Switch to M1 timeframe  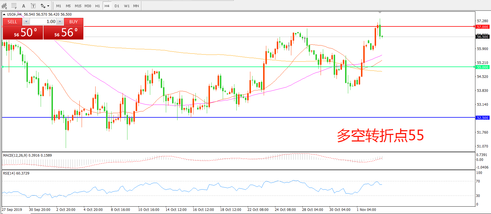click(59, 6)
